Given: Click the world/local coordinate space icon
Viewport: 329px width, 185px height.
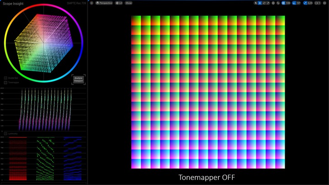Looking at the screenshot, I should [273, 3].
